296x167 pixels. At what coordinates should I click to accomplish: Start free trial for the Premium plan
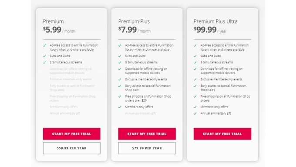pyautogui.click(x=71, y=134)
